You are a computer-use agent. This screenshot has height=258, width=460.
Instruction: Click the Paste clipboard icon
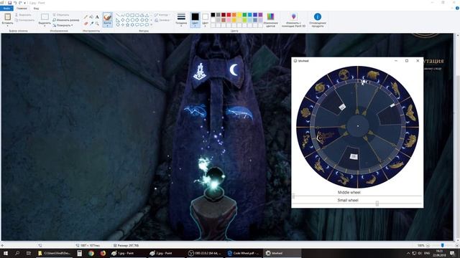click(7, 17)
